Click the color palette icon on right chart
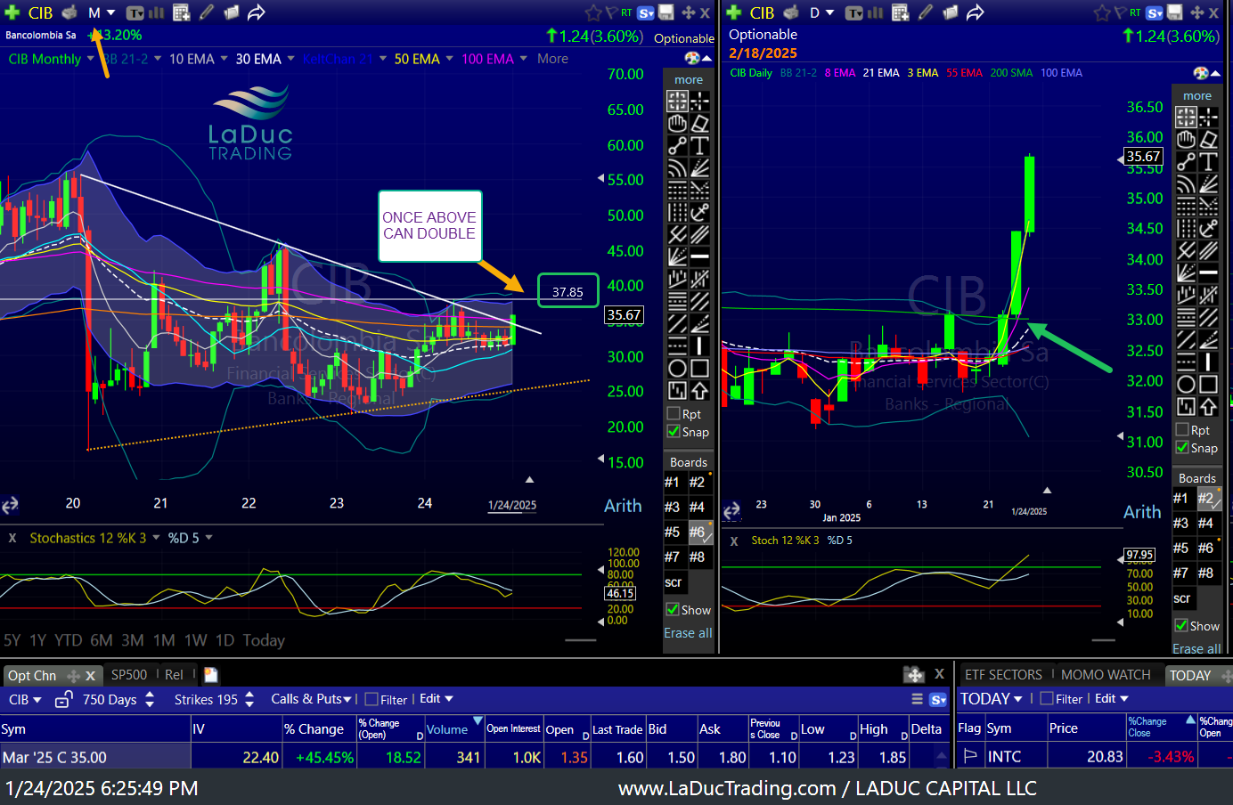This screenshot has width=1233, height=805. (x=1201, y=73)
